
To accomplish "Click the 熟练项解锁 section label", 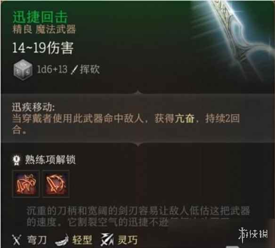I will tap(50, 160).
